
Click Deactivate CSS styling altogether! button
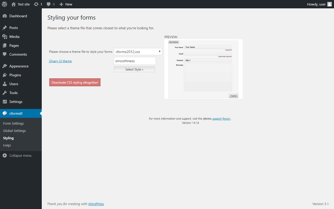pos(75,82)
